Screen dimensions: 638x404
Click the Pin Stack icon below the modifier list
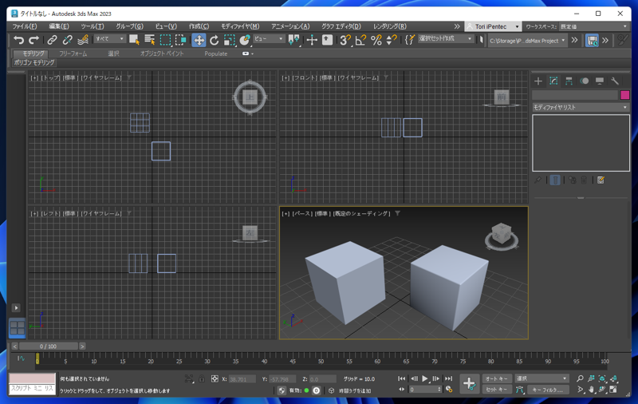[538, 180]
